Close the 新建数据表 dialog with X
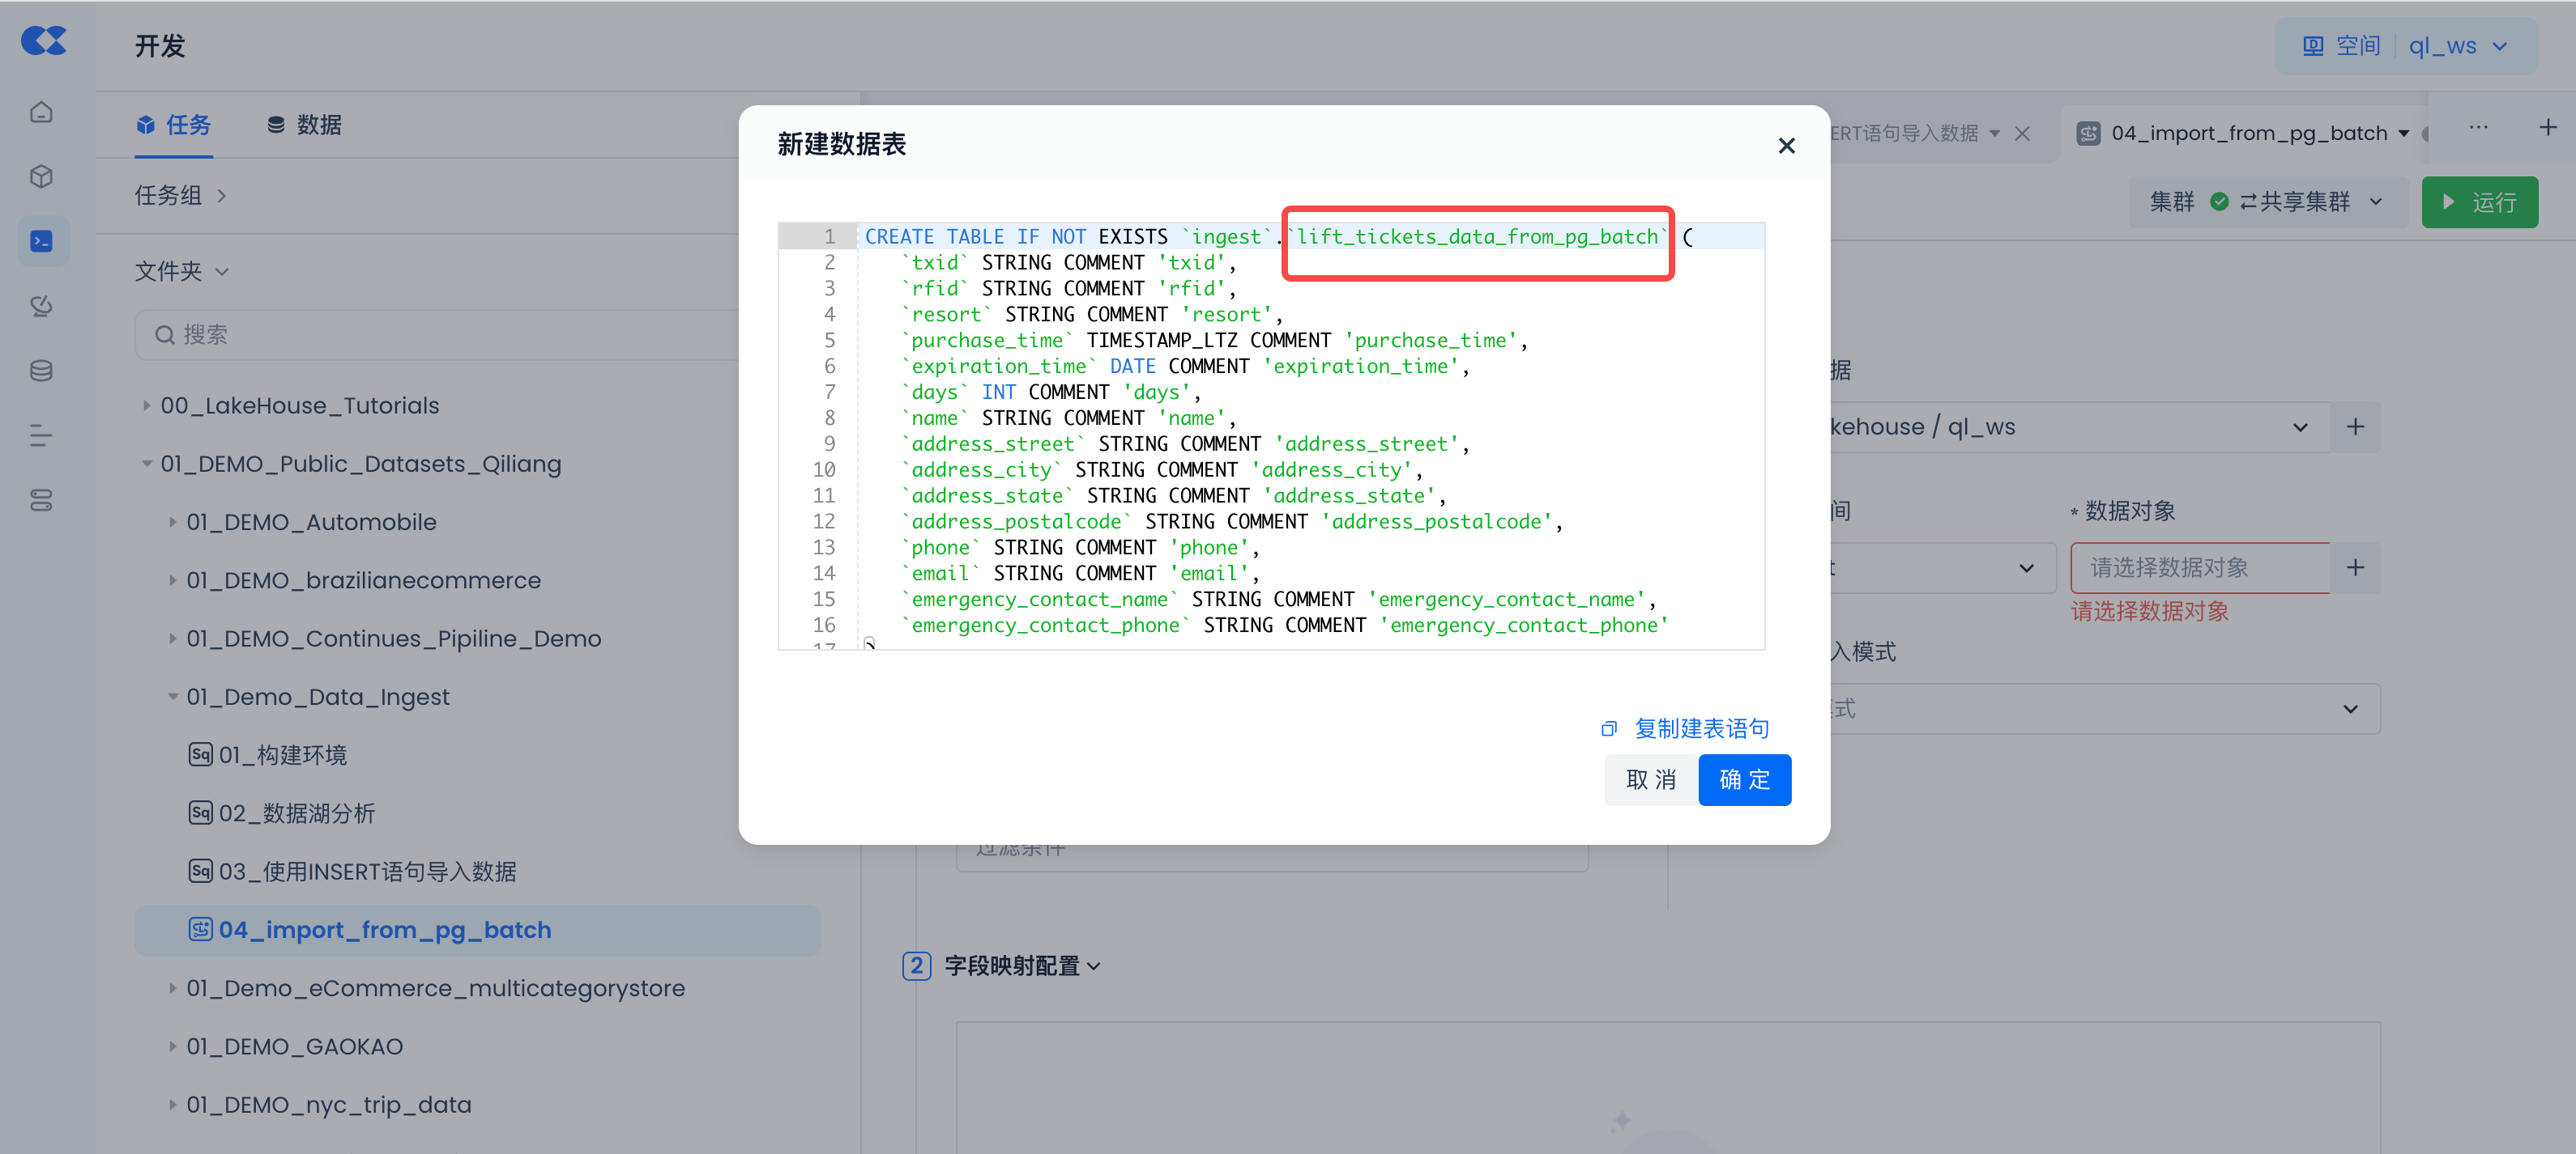 [x=1786, y=146]
